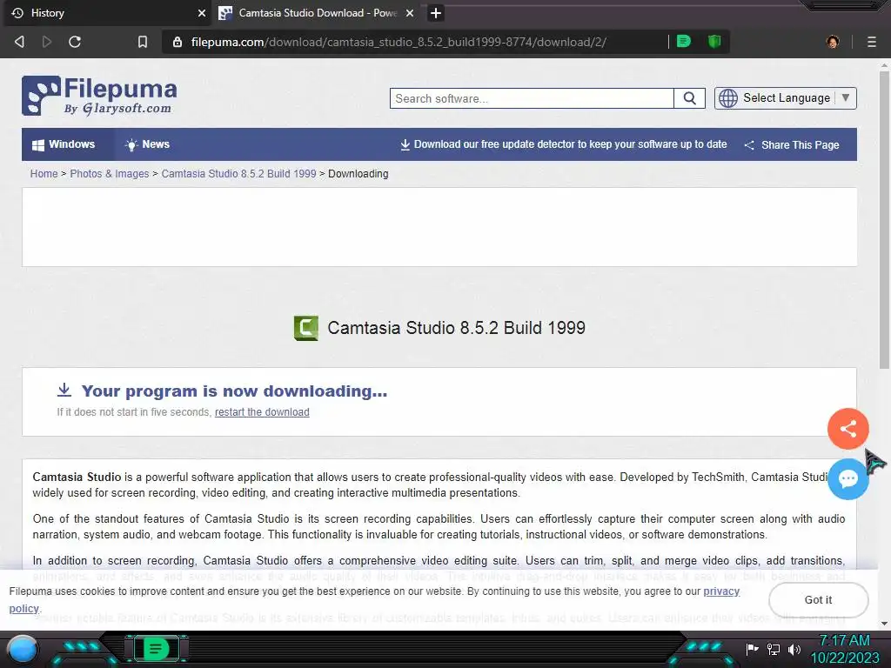Click the Filepuma logo
This screenshot has height=668, width=891.
pos(99,96)
